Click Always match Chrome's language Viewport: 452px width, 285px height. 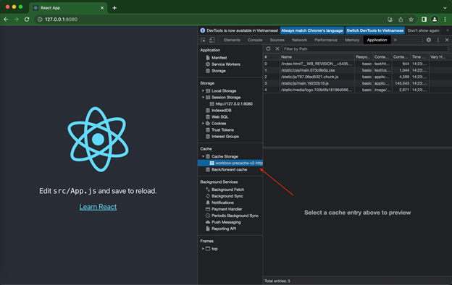tap(312, 30)
